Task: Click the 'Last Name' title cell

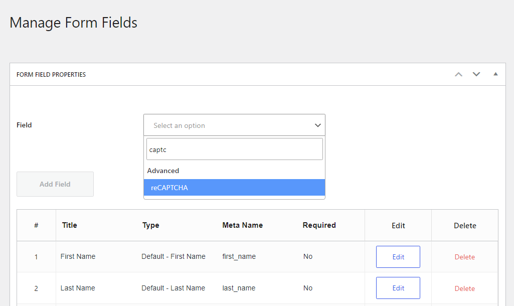Action: (78, 288)
